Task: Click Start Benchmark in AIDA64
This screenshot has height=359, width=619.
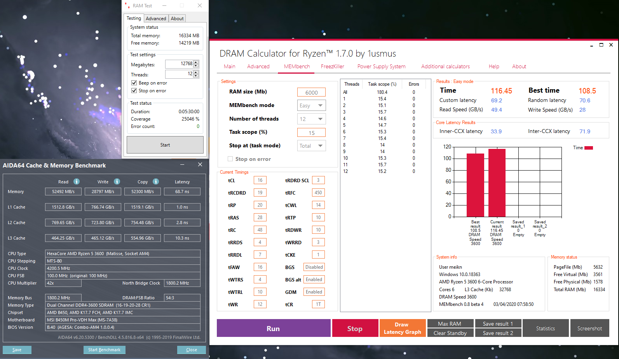Action: point(105,350)
